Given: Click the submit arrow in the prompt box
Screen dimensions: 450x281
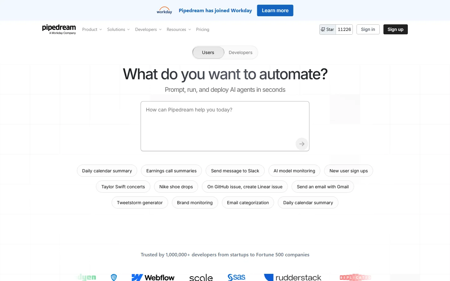Looking at the screenshot, I should click(301, 144).
